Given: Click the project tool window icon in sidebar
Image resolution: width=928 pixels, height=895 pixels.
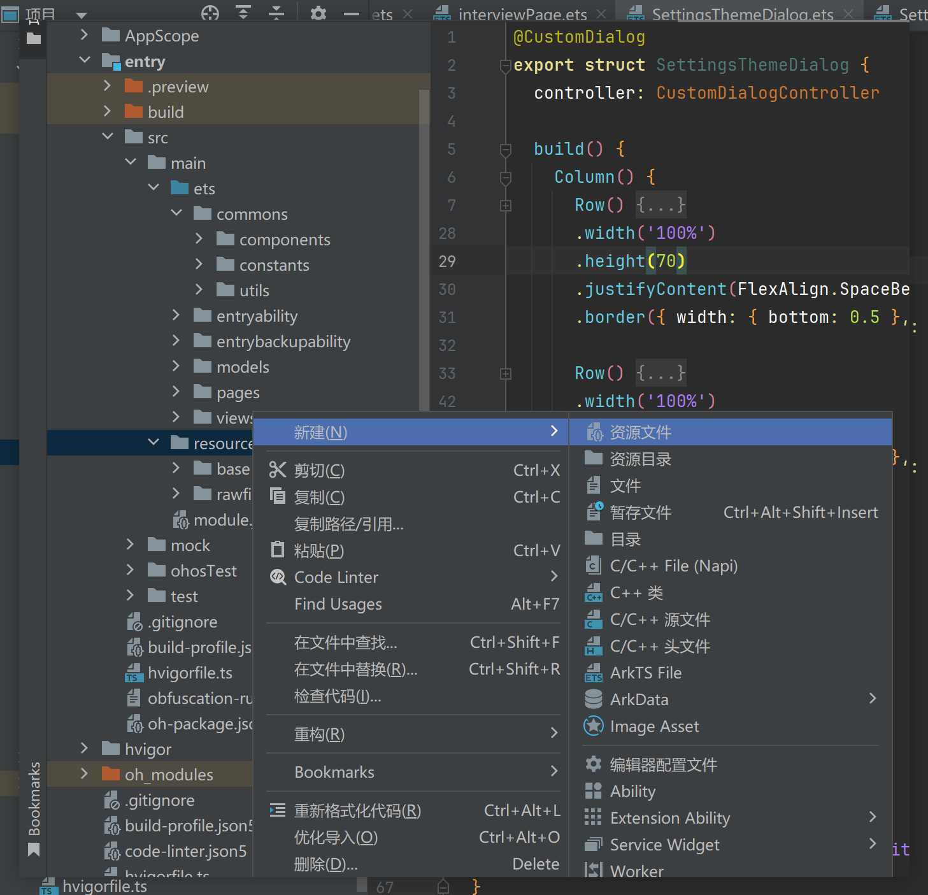Looking at the screenshot, I should pyautogui.click(x=34, y=39).
